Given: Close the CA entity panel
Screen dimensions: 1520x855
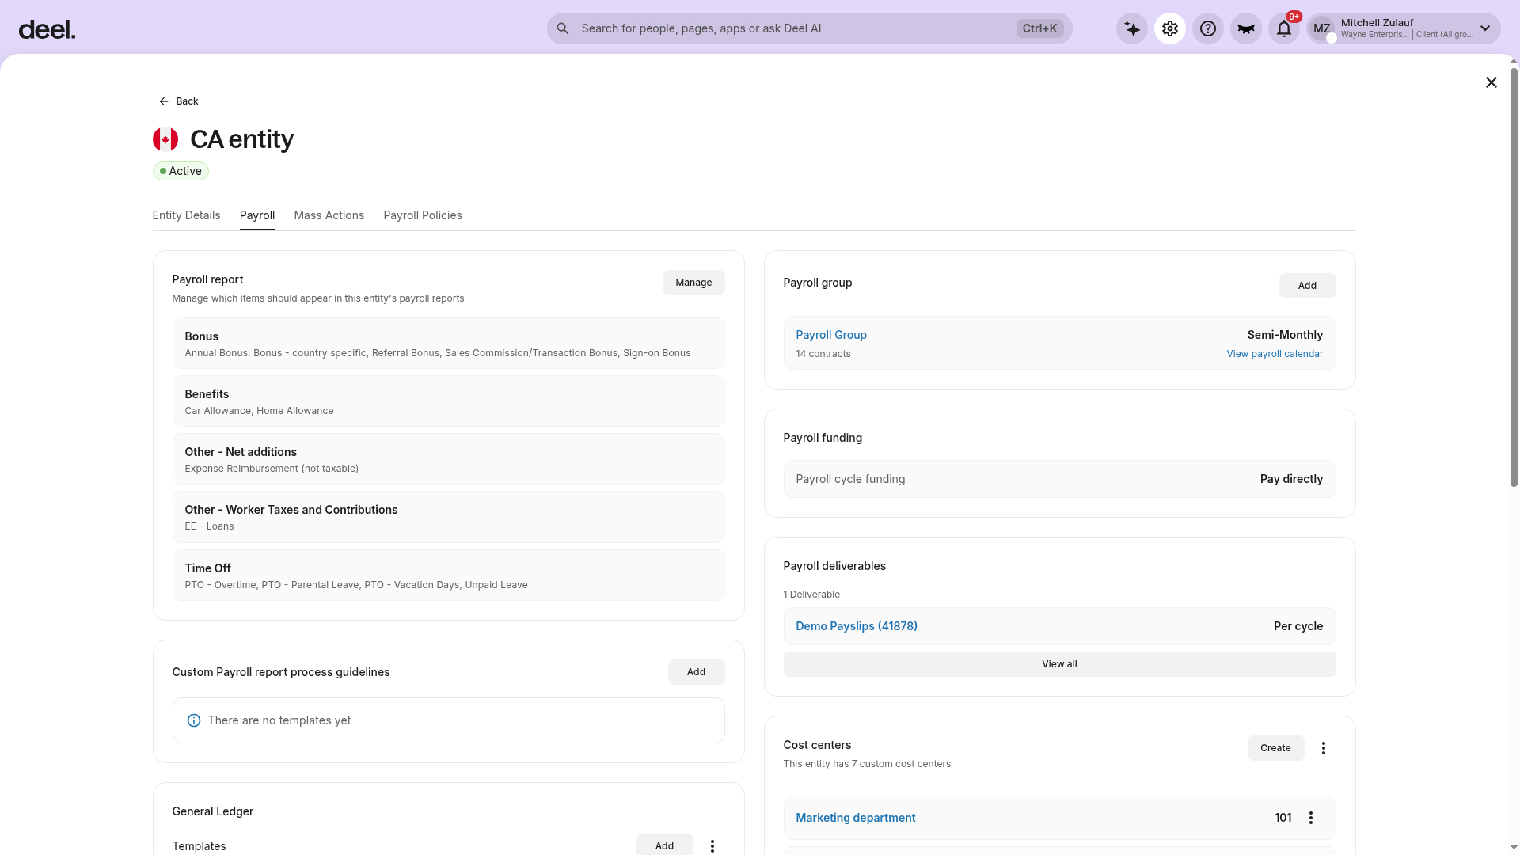Looking at the screenshot, I should click(1491, 82).
